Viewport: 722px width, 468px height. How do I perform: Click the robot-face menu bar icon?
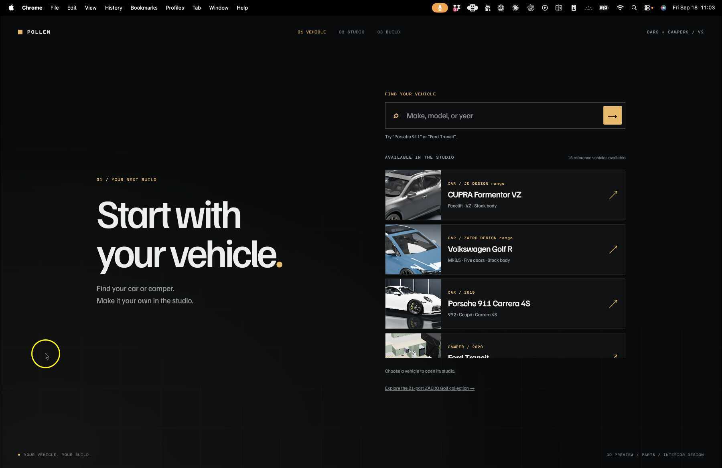pos(473,8)
